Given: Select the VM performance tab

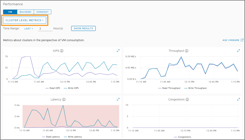Looking at the screenshot, I should coord(10,12).
